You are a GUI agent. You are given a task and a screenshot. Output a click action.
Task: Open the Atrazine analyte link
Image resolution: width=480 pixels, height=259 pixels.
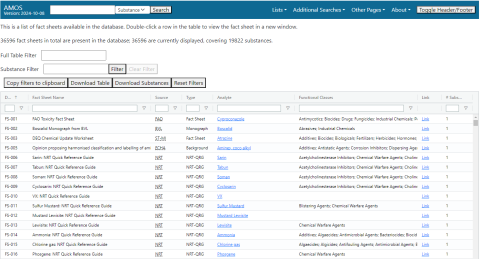pos(224,138)
